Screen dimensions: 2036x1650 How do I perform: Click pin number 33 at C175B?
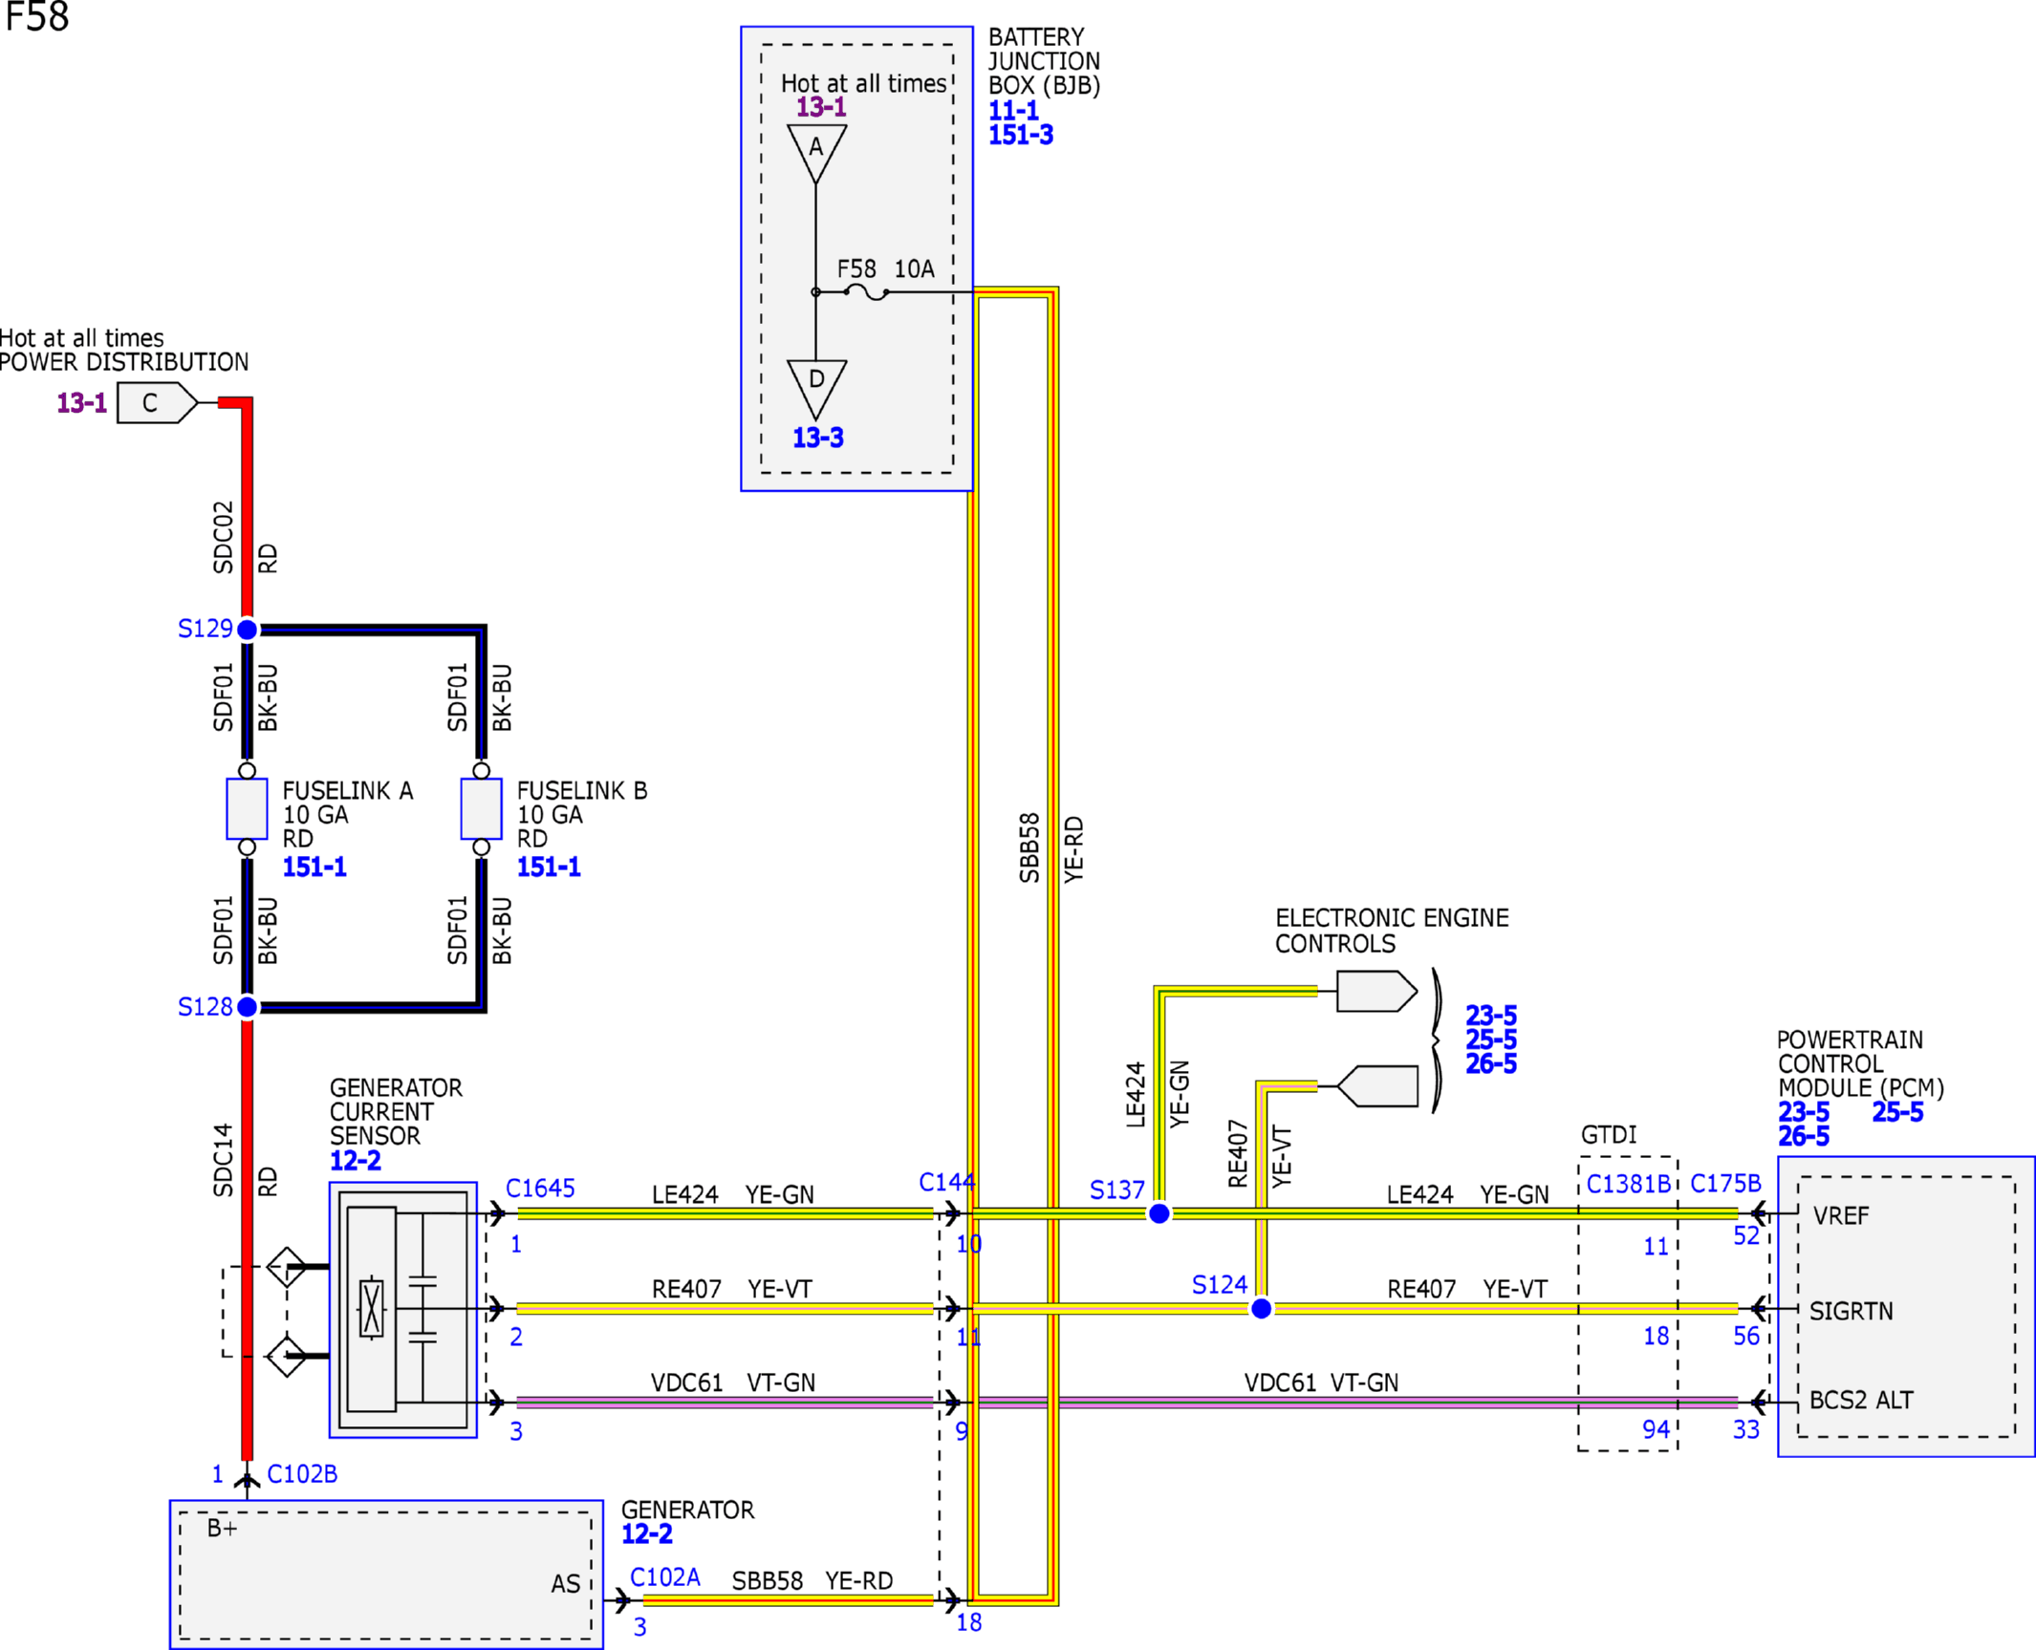tap(1746, 1429)
